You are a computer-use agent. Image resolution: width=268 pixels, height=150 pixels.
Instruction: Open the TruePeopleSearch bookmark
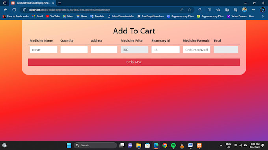tap(151, 16)
